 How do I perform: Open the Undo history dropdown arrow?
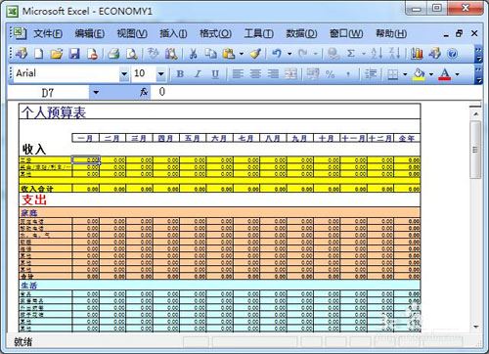tap(289, 54)
